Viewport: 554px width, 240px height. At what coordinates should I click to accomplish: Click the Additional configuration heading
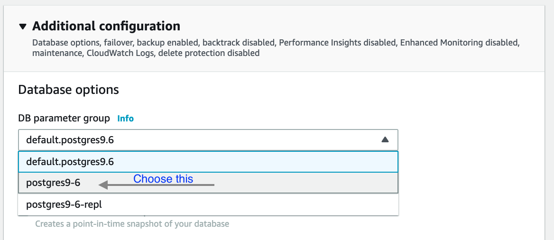coord(106,26)
